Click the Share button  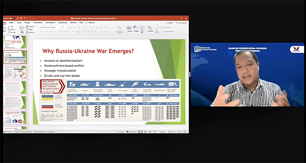point(169,23)
